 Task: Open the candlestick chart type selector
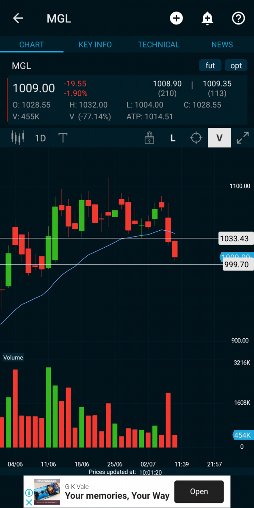pyautogui.click(x=18, y=138)
